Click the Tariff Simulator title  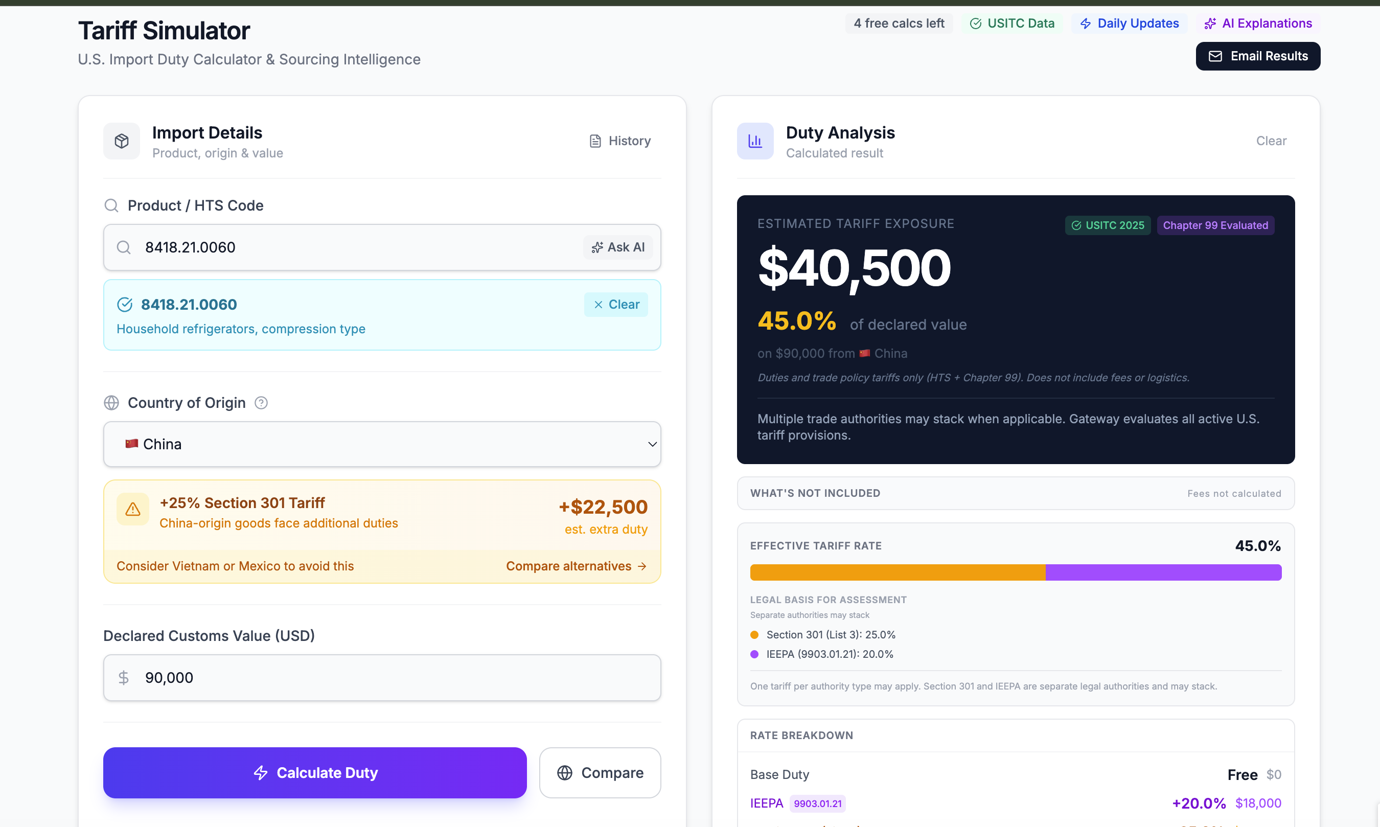pos(164,31)
